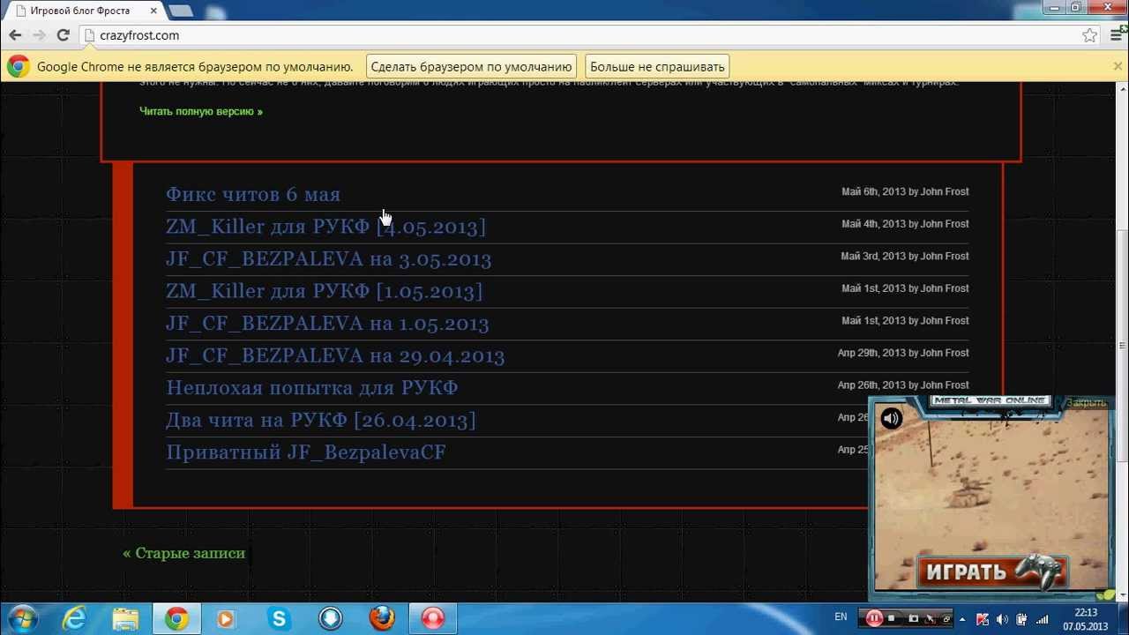This screenshot has width=1129, height=635.
Task: Click the 'Апр 26th, 2013 by John Frost' text
Action: 903,385
